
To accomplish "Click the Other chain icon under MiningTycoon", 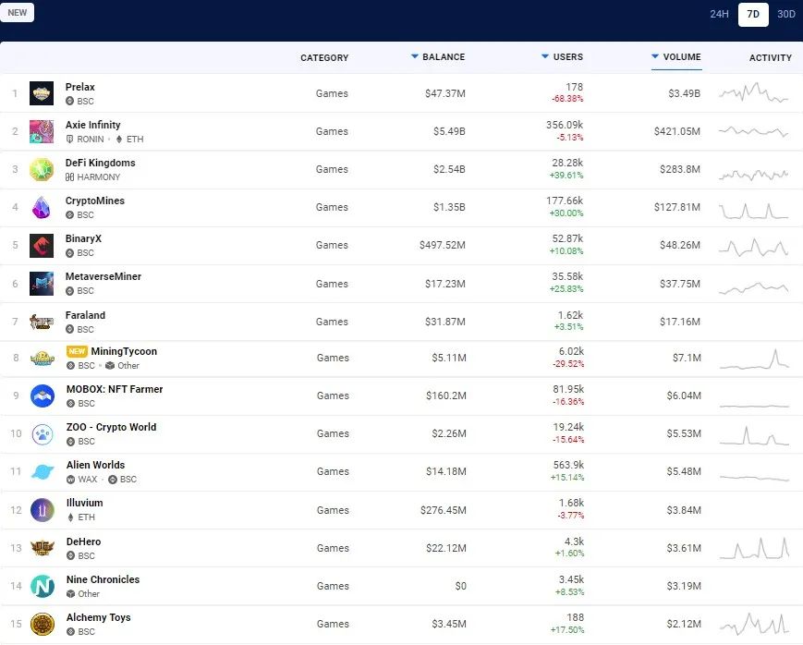I will click(110, 365).
